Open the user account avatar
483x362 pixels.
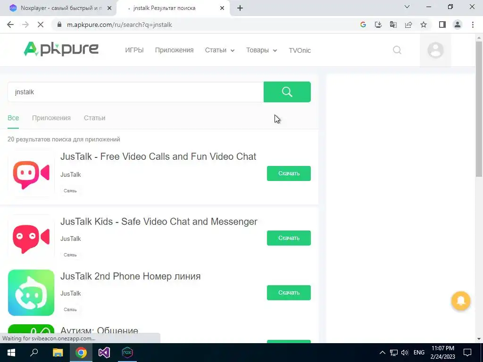coord(435,50)
